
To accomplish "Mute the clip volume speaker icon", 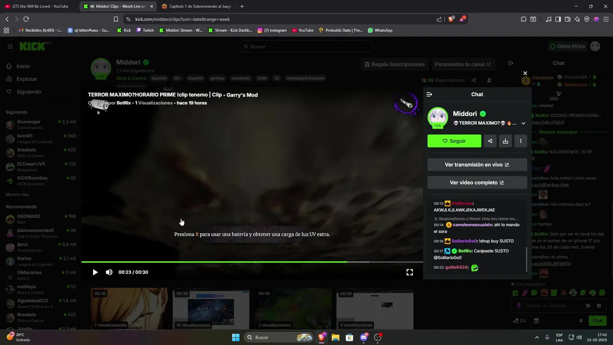I will tap(109, 272).
